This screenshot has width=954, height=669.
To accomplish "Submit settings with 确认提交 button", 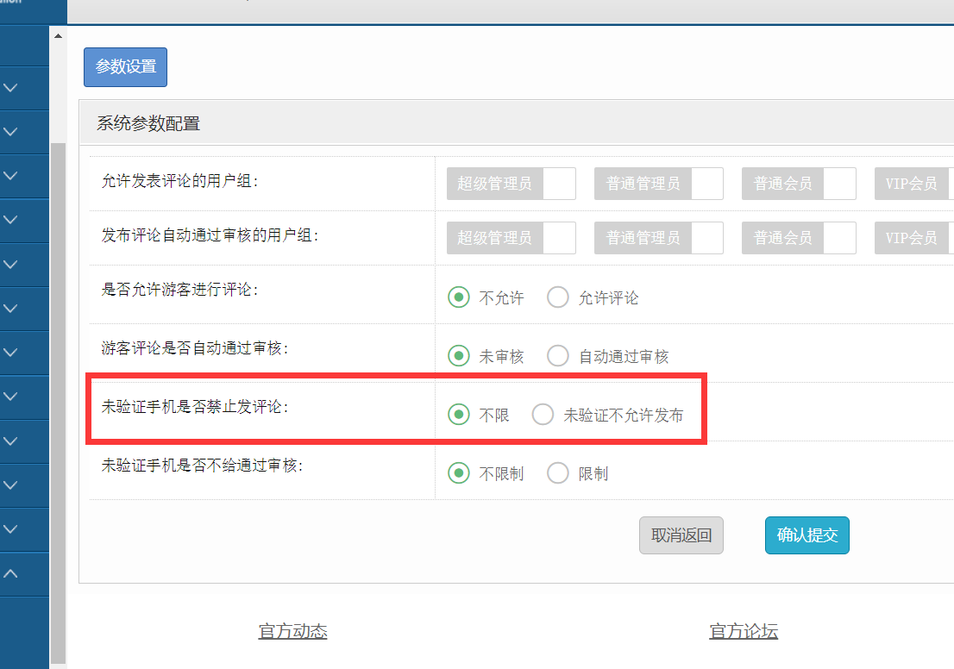I will [x=807, y=535].
